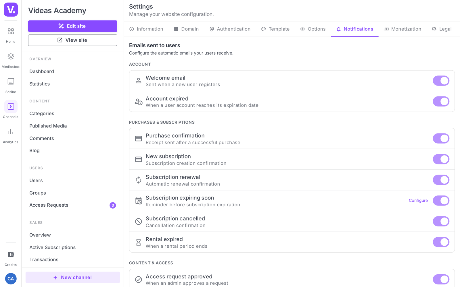Viewport: 460px width, 287px height.
Task: Toggle Subscription renewal email off
Action: click(x=441, y=180)
